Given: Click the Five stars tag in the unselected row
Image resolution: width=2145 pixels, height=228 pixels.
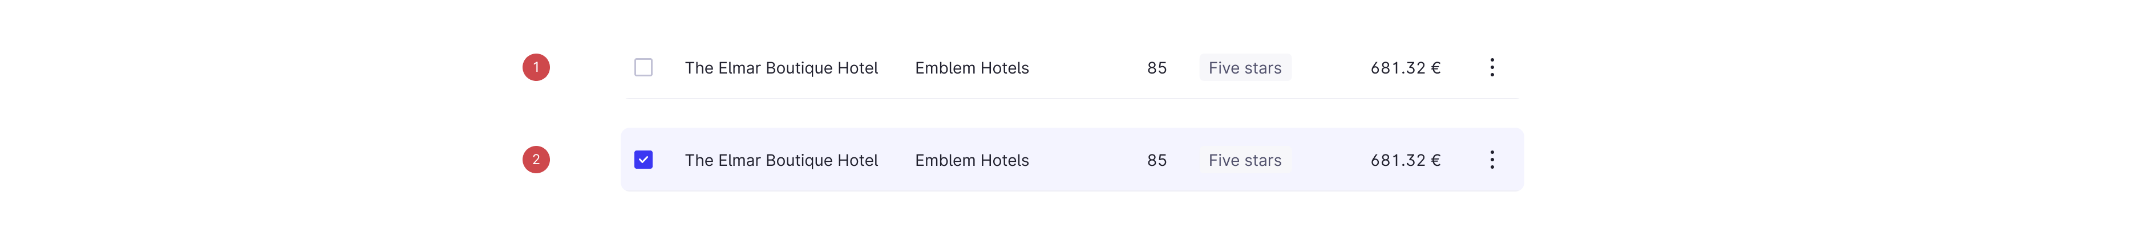Looking at the screenshot, I should click(x=1244, y=68).
